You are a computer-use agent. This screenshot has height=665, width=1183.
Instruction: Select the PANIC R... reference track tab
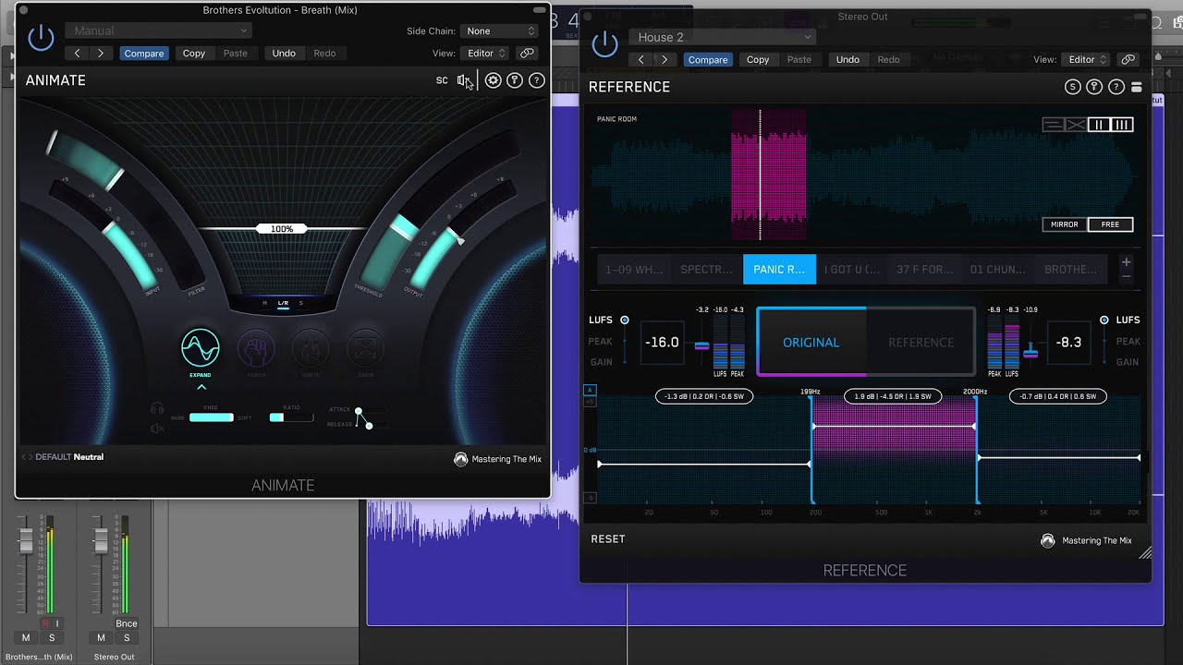(779, 270)
